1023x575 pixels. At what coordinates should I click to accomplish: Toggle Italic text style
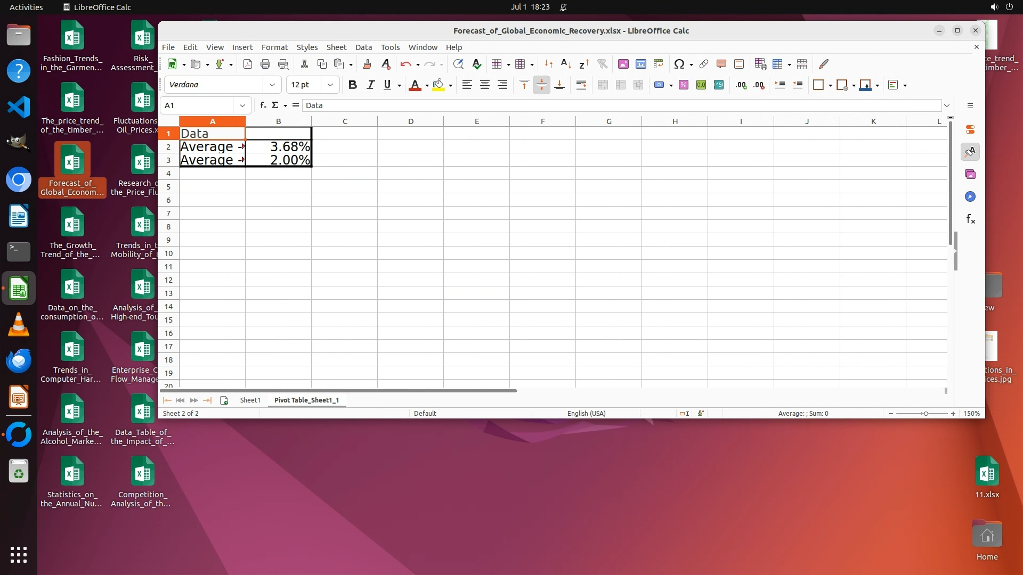coord(370,85)
